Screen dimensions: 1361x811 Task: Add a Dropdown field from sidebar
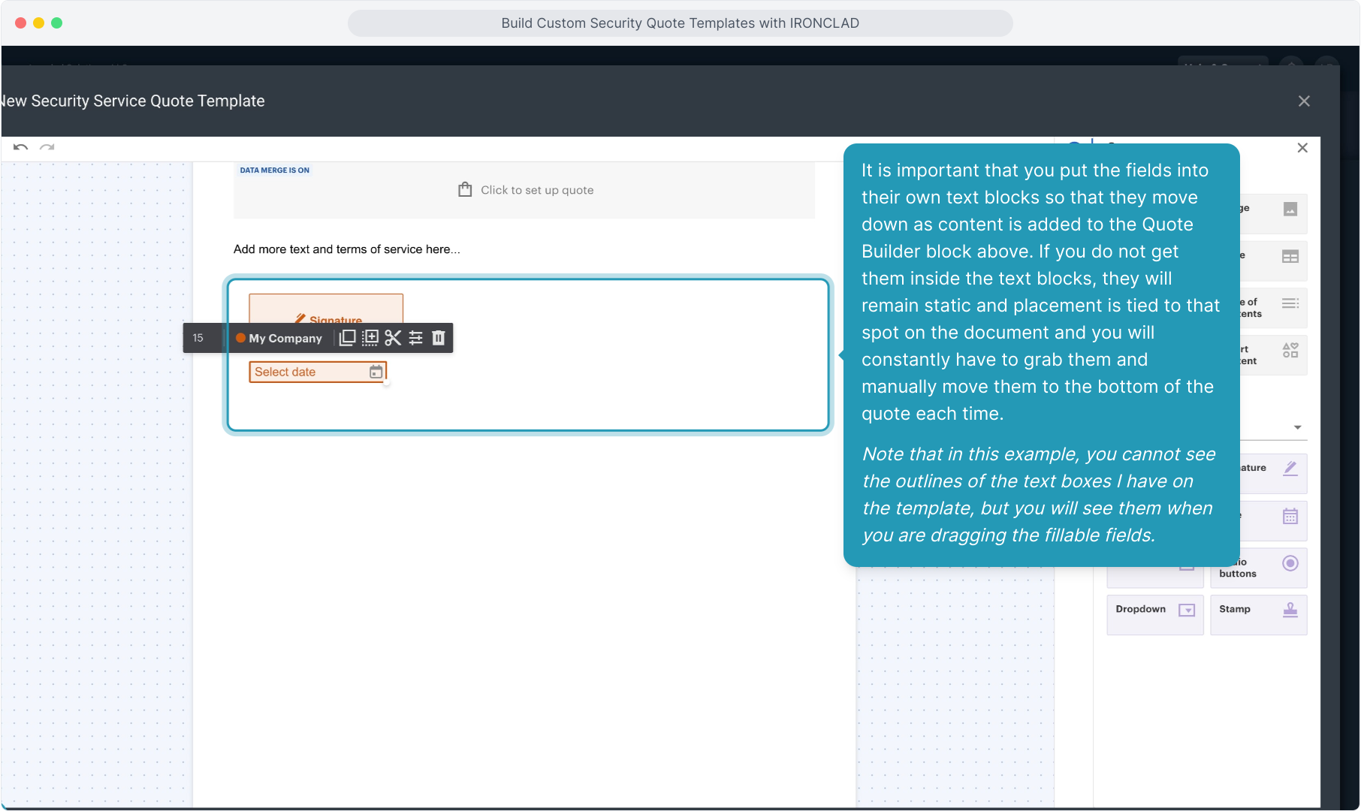1154,614
